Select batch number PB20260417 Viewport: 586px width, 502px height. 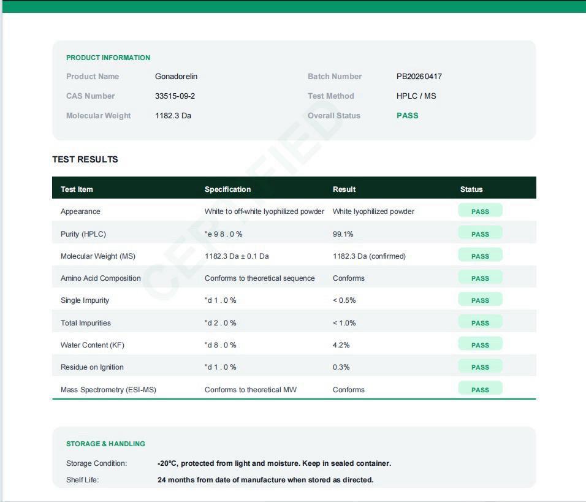coord(419,76)
